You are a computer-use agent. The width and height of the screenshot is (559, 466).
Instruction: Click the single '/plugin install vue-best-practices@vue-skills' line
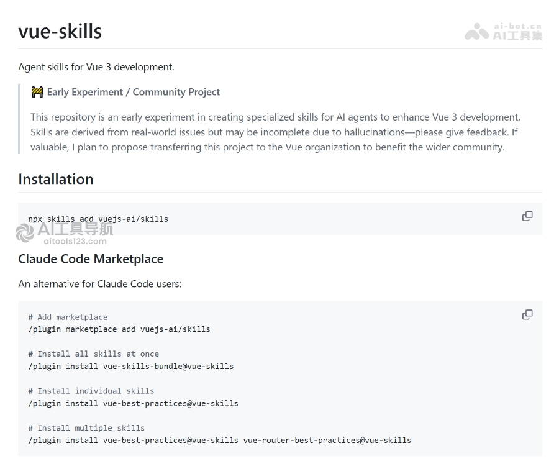click(x=133, y=403)
